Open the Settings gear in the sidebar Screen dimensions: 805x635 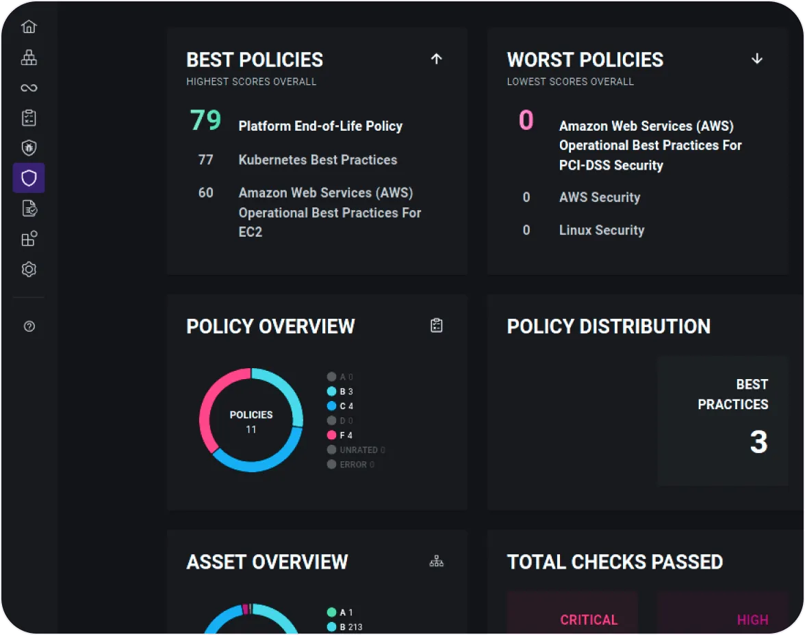tap(29, 269)
